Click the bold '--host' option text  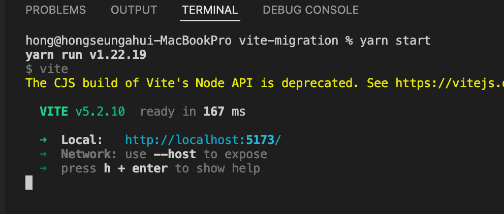click(x=175, y=154)
